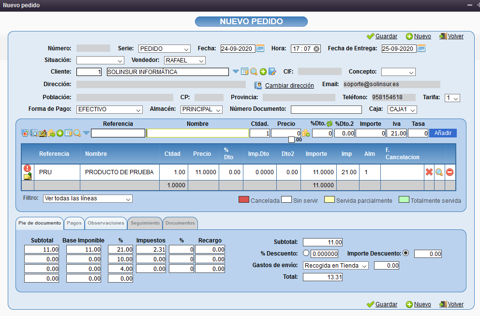Image resolution: width=480 pixels, height=316 pixels.
Task: Toggle the small checkbox under Precio field
Action: pyautogui.click(x=291, y=140)
